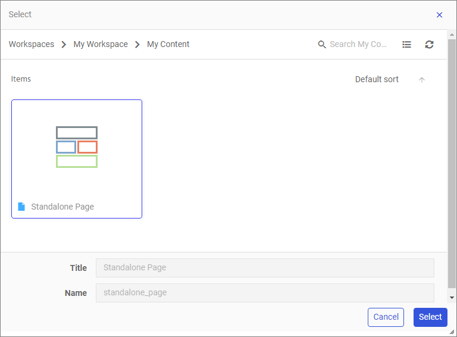Click the Name field showing standalone_page
457x337 pixels.
(x=265, y=293)
